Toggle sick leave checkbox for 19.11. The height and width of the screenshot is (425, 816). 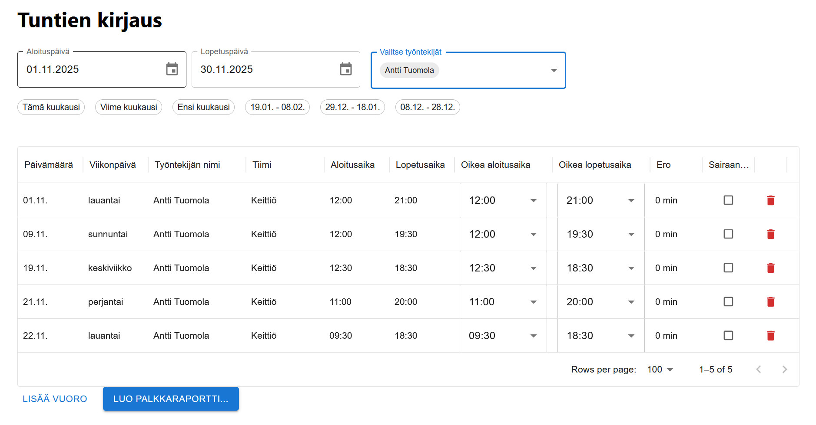pos(728,268)
